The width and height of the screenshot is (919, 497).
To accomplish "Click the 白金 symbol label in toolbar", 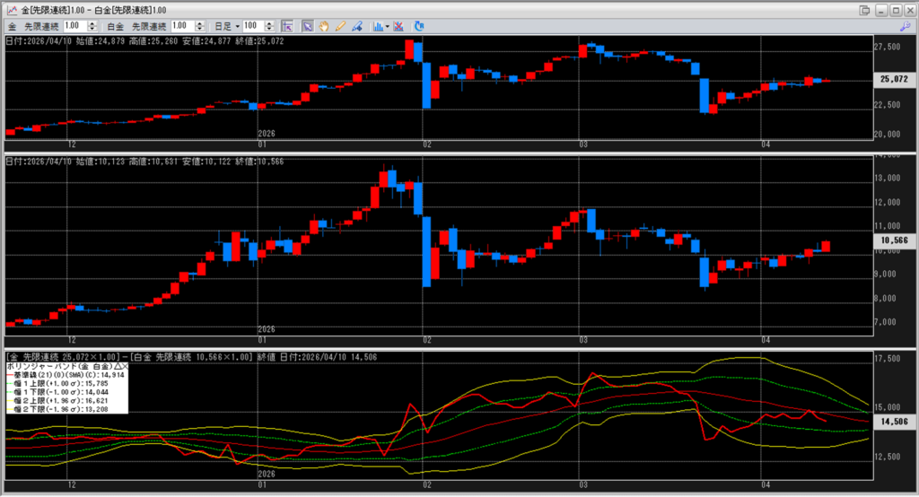I will (x=116, y=26).
